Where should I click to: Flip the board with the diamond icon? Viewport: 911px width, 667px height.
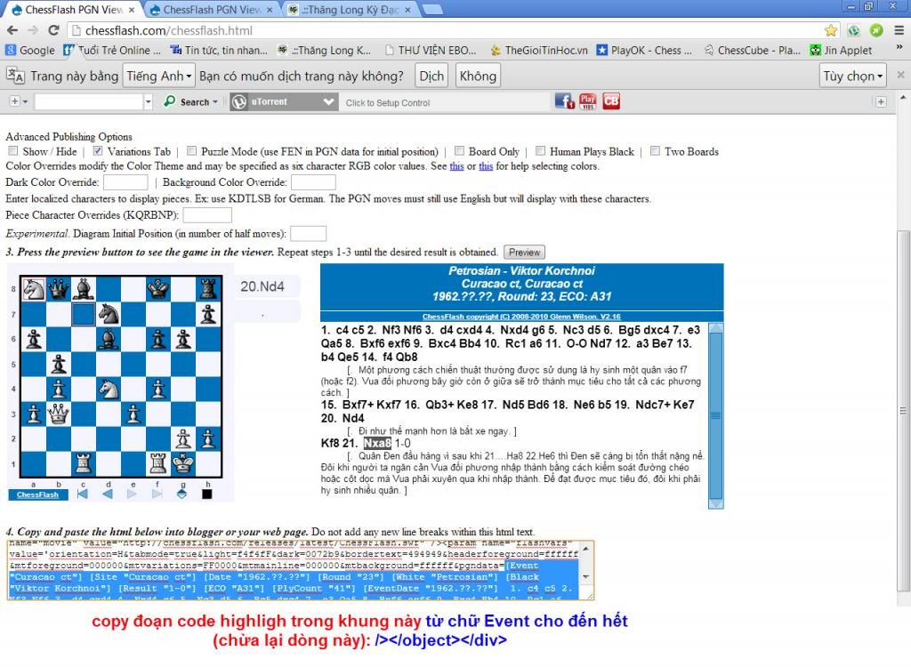click(x=181, y=494)
